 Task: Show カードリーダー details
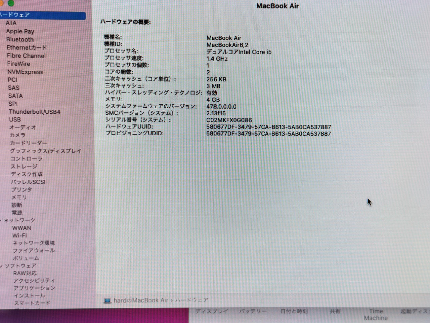click(x=29, y=143)
